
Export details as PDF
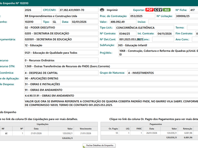tap(150, 10)
